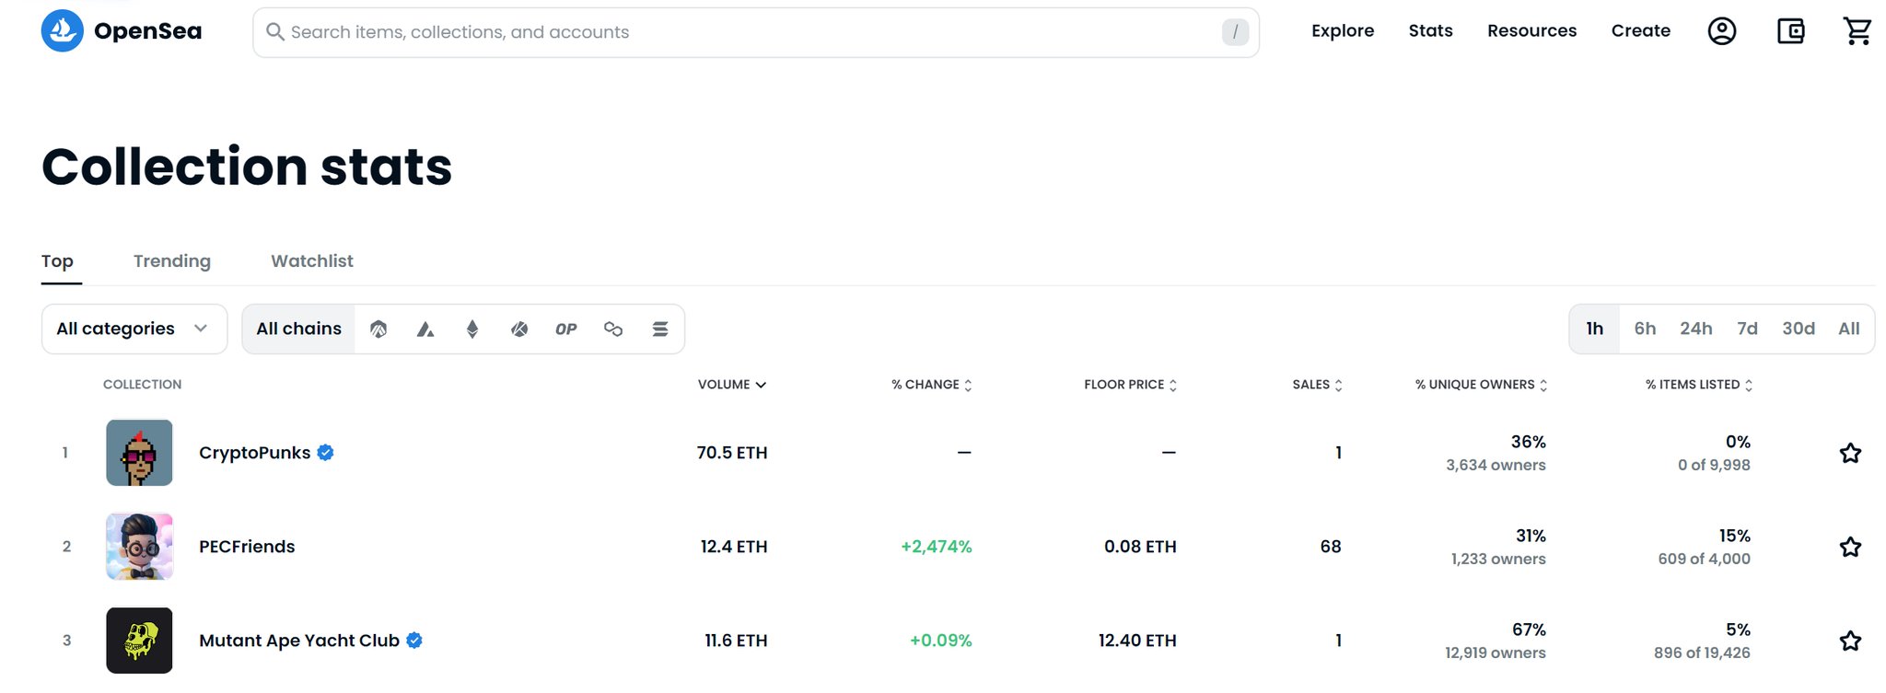This screenshot has width=1886, height=693.
Task: Open the shopping cart icon
Action: click(x=1857, y=31)
